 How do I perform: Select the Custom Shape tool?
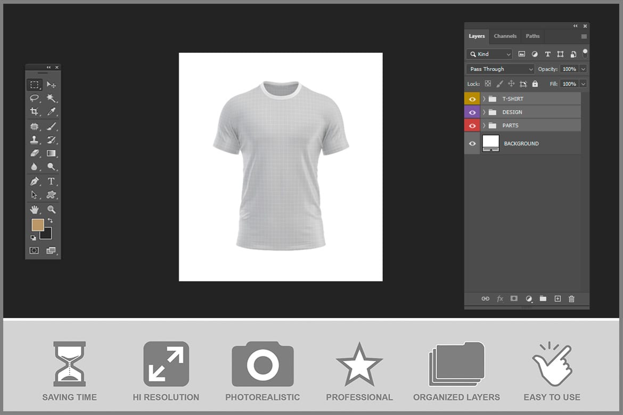tap(51, 195)
